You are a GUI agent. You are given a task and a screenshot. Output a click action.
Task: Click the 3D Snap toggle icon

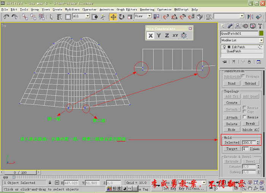pos(166,17)
